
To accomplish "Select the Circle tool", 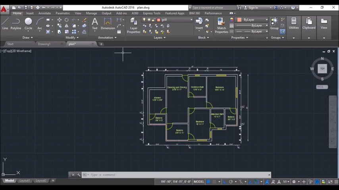I will 28,23.
